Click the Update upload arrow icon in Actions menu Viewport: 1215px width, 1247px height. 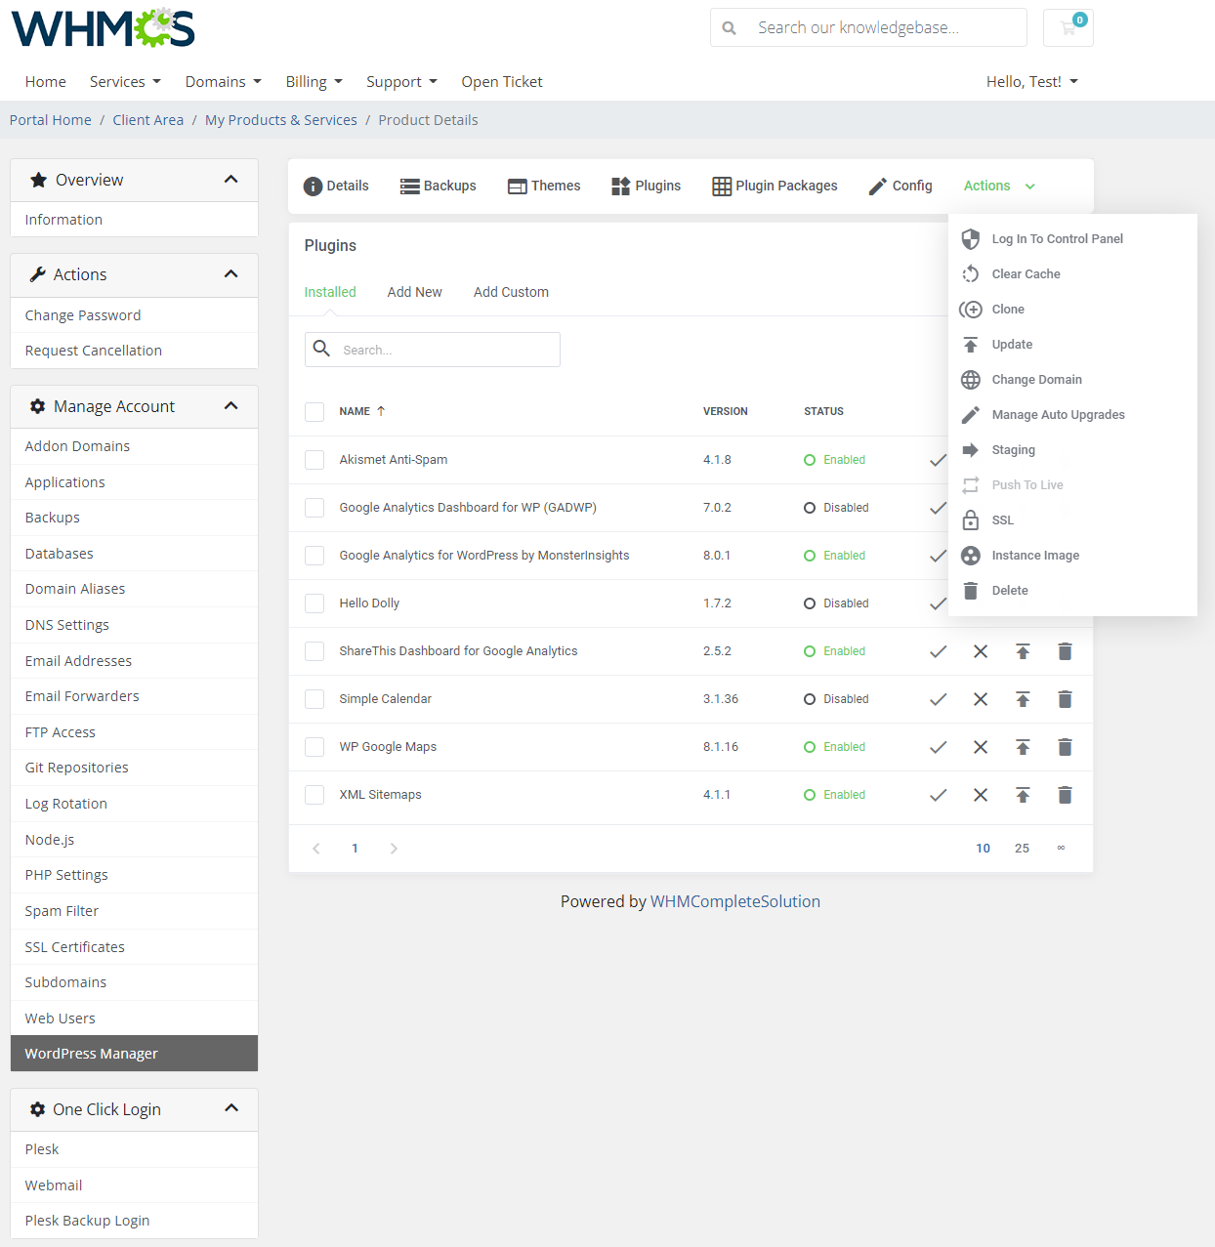point(970,345)
